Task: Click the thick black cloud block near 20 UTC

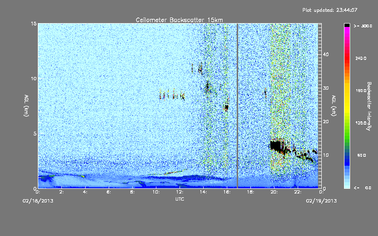Action: (275, 145)
